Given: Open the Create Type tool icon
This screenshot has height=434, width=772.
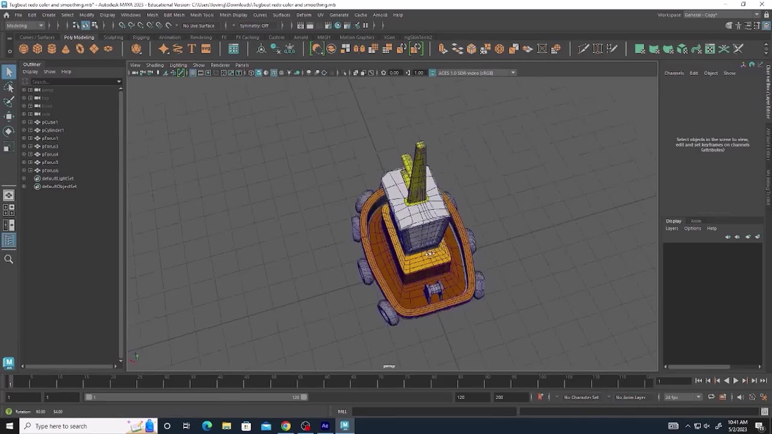Looking at the screenshot, I should tap(191, 49).
